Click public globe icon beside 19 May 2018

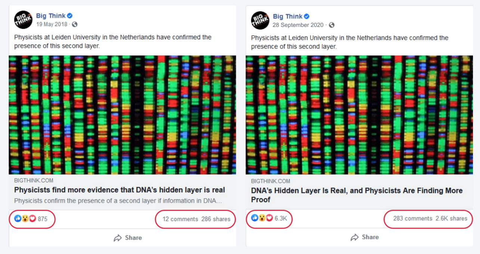click(74, 24)
